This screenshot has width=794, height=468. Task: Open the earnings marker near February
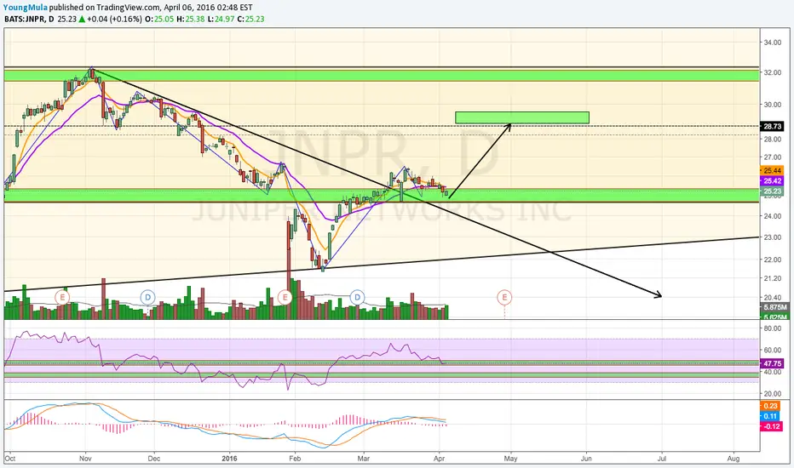pyautogui.click(x=285, y=297)
